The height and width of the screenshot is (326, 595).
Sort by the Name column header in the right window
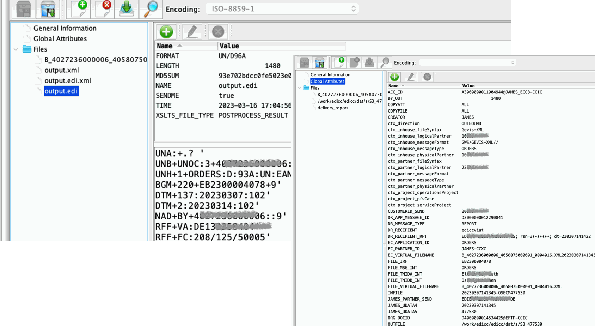point(424,86)
